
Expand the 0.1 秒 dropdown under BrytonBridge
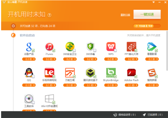click(x=111, y=85)
